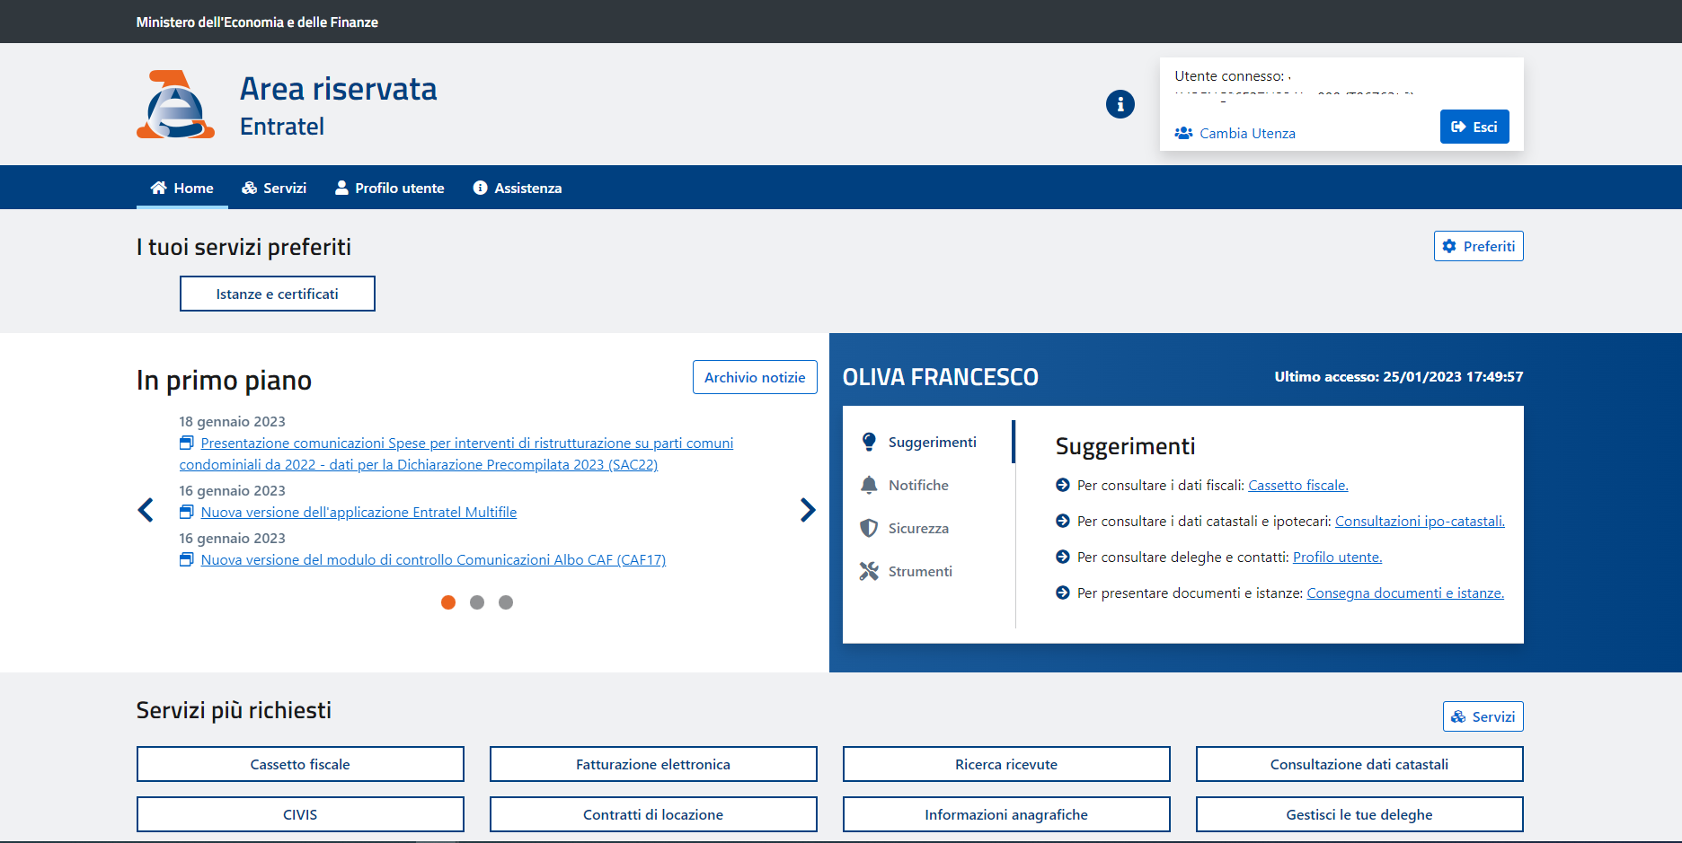Click the bell Notifiche icon
The height and width of the screenshot is (843, 1682).
click(x=869, y=485)
